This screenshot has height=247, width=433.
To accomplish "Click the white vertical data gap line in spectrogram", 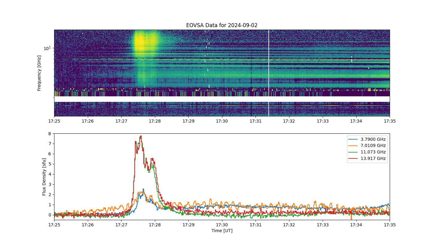I will point(269,73).
